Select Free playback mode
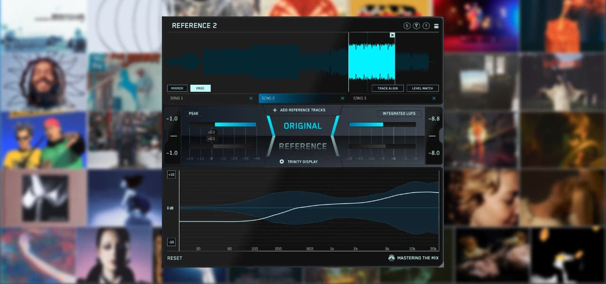The height and width of the screenshot is (284, 606). click(x=200, y=88)
